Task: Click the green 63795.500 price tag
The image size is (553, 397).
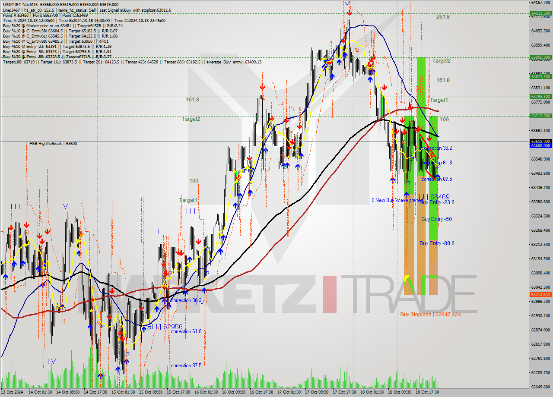Action: click(x=540, y=96)
